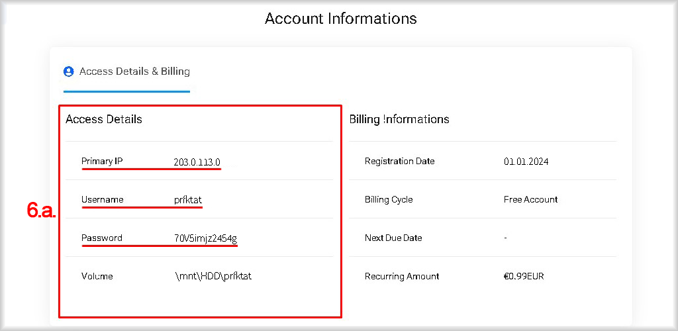Image resolution: width=678 pixels, height=331 pixels.
Task: Select the recurring amount €0.99EUR
Action: click(x=524, y=276)
